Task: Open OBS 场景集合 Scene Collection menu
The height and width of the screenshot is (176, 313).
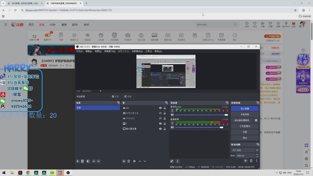Action: 137,51
